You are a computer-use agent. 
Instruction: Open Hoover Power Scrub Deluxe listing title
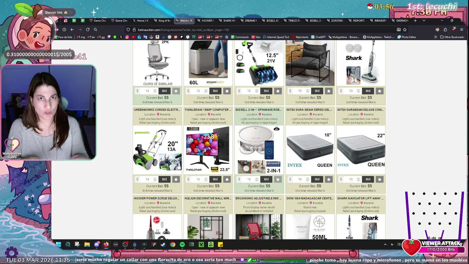(x=156, y=198)
